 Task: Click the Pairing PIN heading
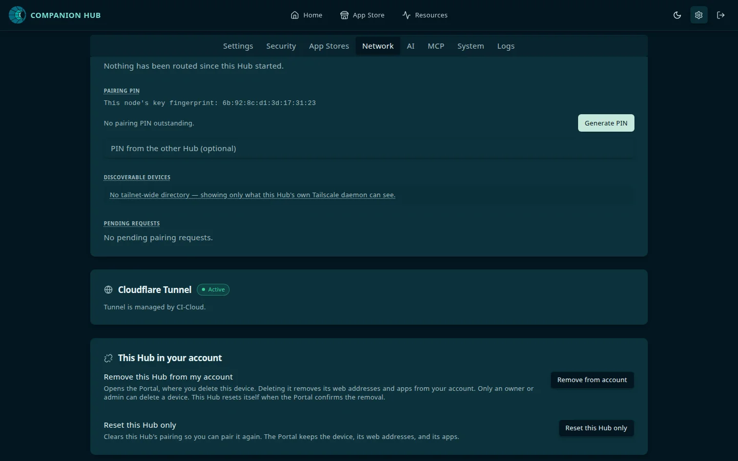(121, 91)
